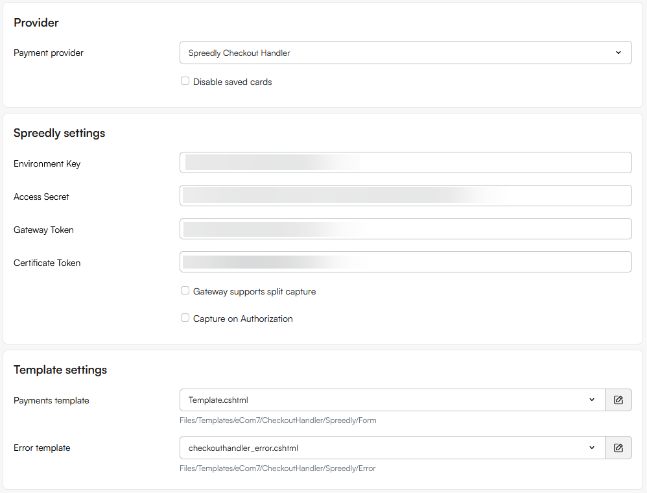Image resolution: width=647 pixels, height=493 pixels.
Task: Click the Payment provider field label
Action: (49, 53)
